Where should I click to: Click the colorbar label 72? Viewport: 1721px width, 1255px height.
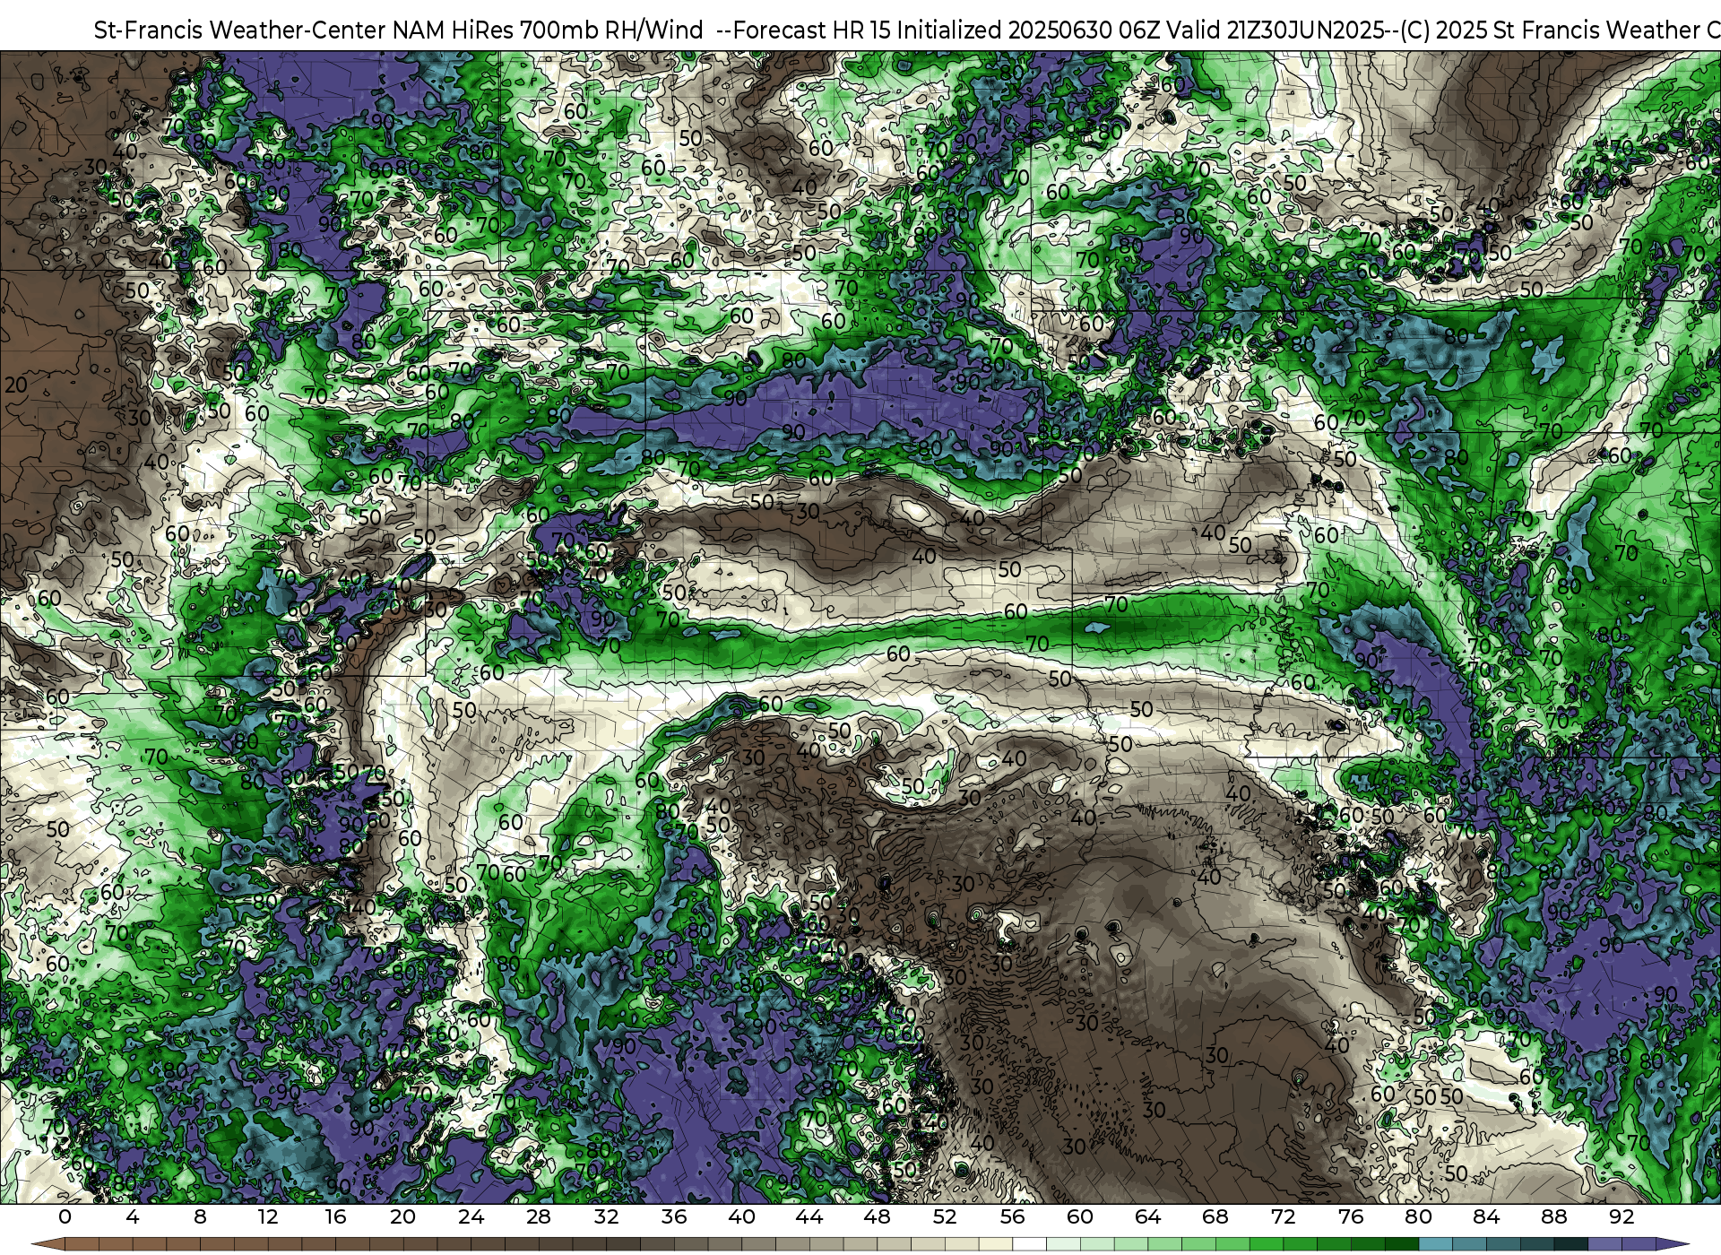pos(1284,1216)
